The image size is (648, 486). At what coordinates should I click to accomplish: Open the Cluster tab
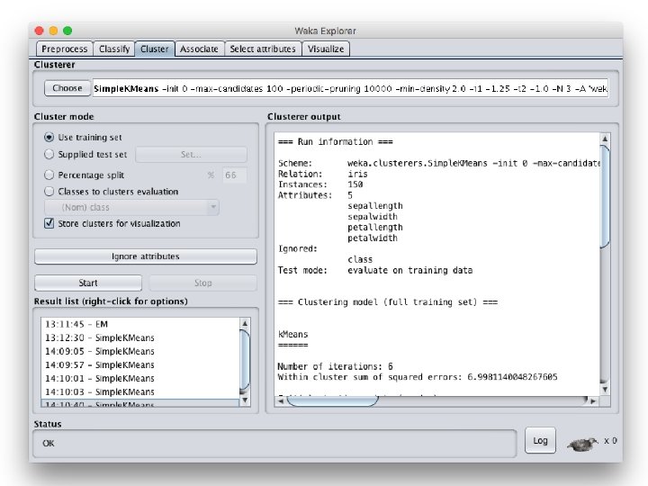click(155, 49)
